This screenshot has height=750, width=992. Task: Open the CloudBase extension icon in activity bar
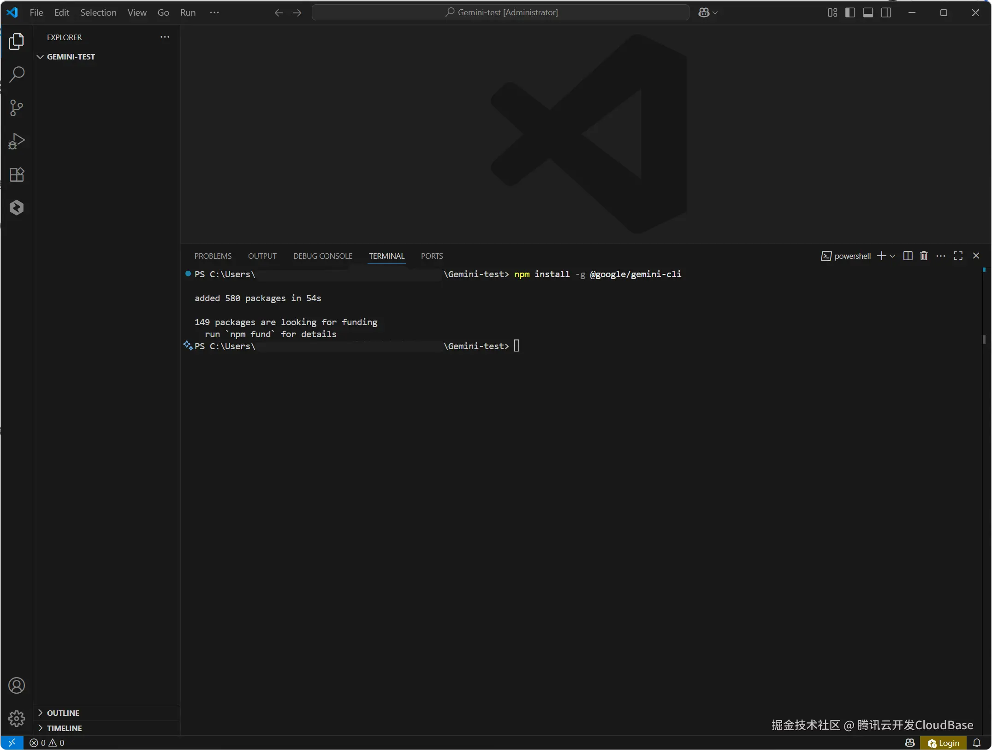[17, 208]
